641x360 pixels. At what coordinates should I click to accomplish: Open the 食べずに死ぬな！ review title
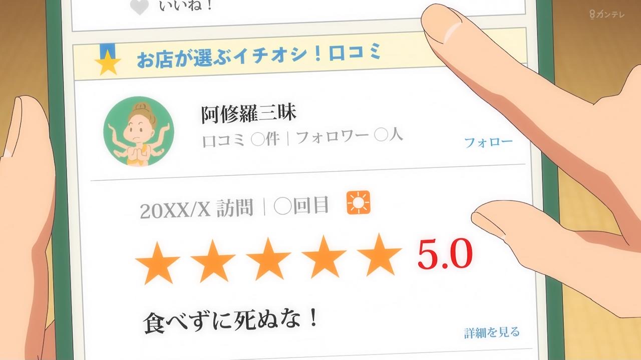coord(230,321)
